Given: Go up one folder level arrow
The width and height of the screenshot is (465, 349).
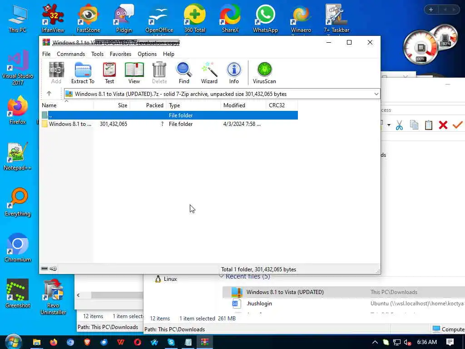Looking at the screenshot, I should pos(49,94).
